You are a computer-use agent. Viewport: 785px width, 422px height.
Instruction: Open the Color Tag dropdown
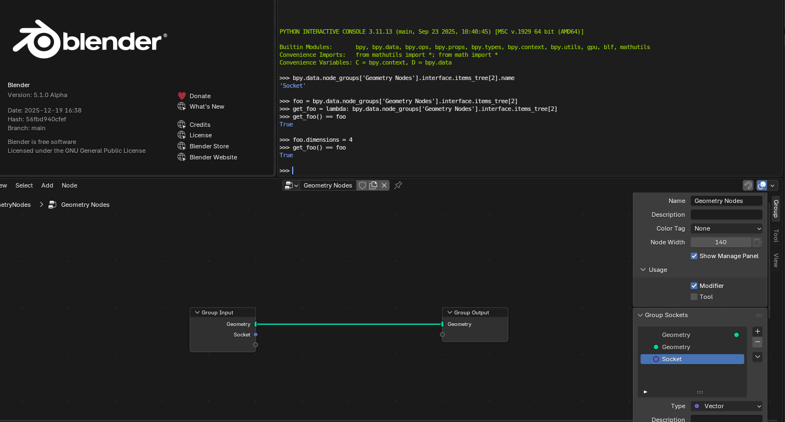[x=727, y=228]
